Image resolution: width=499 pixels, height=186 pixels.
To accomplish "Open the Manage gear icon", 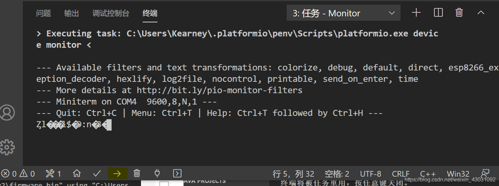I will pyautogui.click(x=7, y=147).
